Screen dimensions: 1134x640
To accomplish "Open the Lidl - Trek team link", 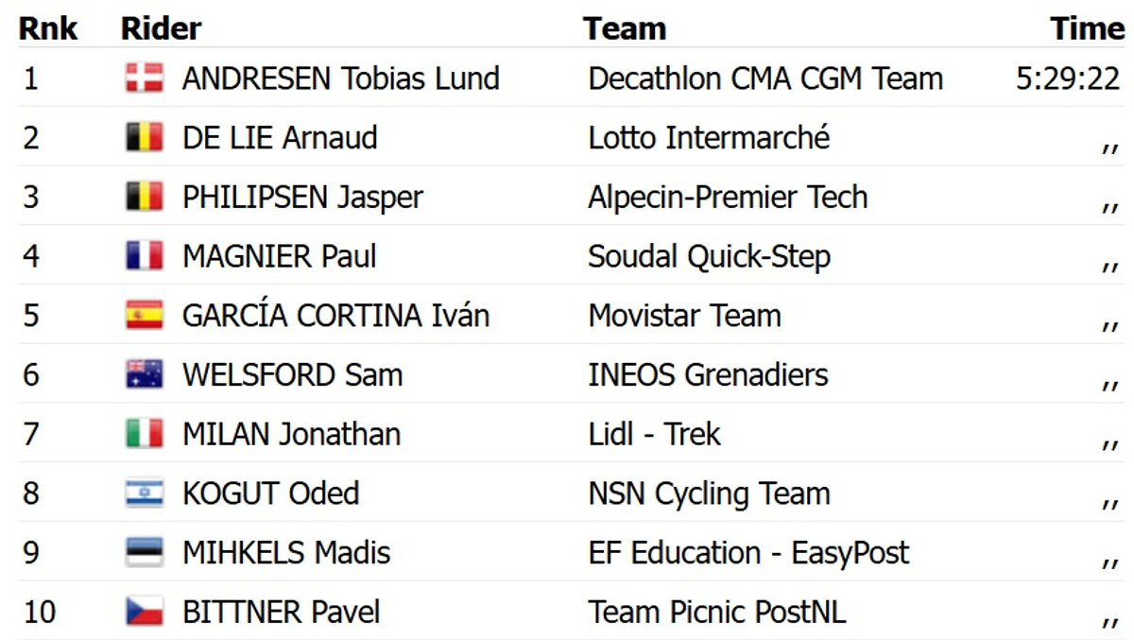I will point(654,434).
